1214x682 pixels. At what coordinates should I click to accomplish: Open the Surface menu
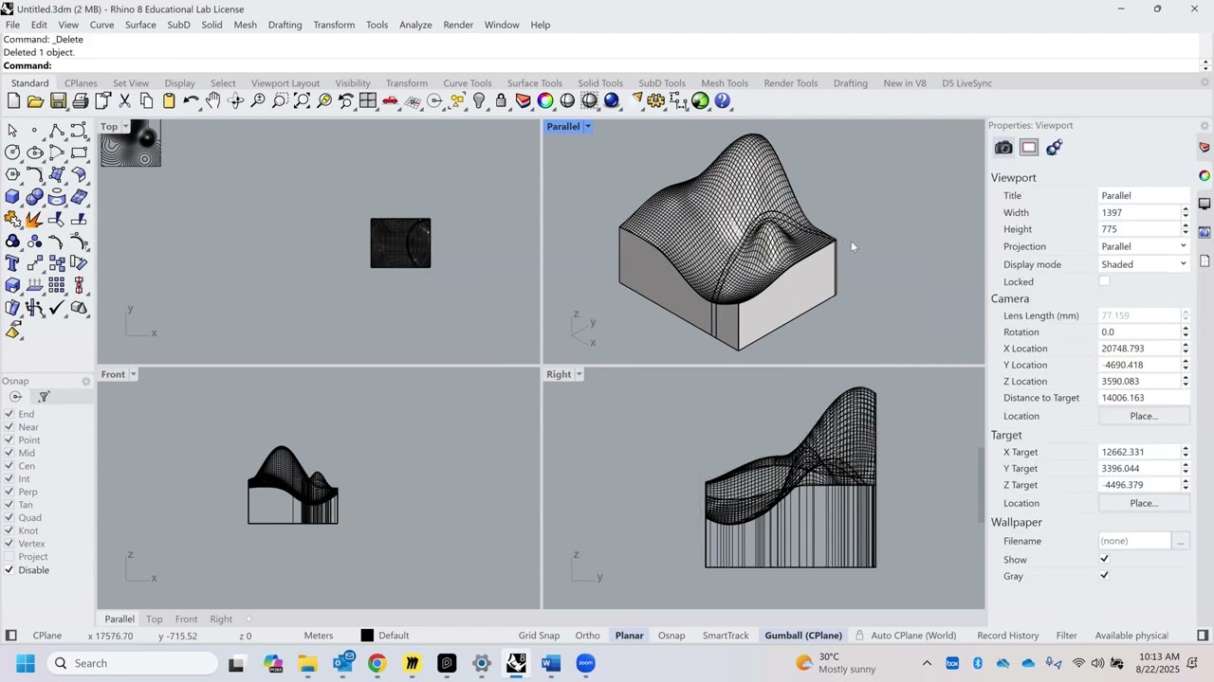tap(140, 25)
